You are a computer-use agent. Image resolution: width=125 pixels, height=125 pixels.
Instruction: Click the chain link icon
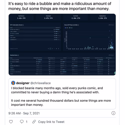click(x=34, y=122)
